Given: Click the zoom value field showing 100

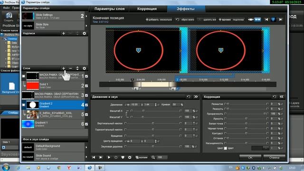Looking at the screenshot, I should click(162, 157).
